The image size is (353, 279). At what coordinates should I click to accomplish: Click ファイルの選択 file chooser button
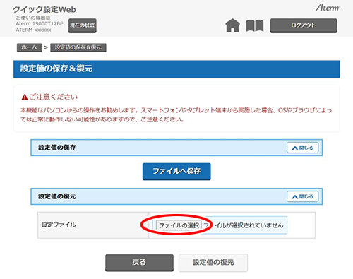(179, 225)
